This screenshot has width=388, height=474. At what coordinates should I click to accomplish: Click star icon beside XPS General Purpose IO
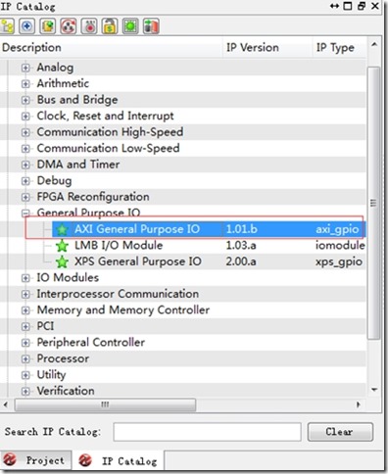coord(62,261)
